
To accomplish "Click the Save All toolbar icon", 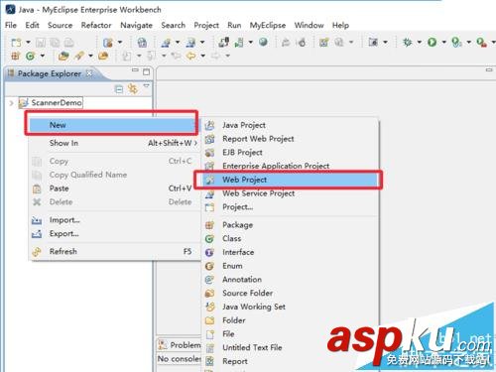I will (x=55, y=43).
